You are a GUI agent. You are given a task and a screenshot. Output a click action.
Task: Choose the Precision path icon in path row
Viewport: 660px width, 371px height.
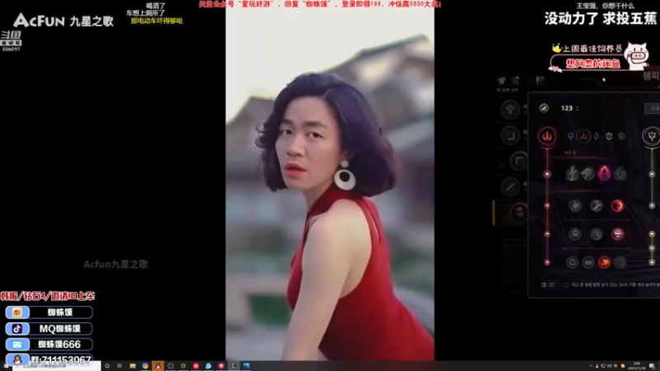pyautogui.click(x=570, y=136)
